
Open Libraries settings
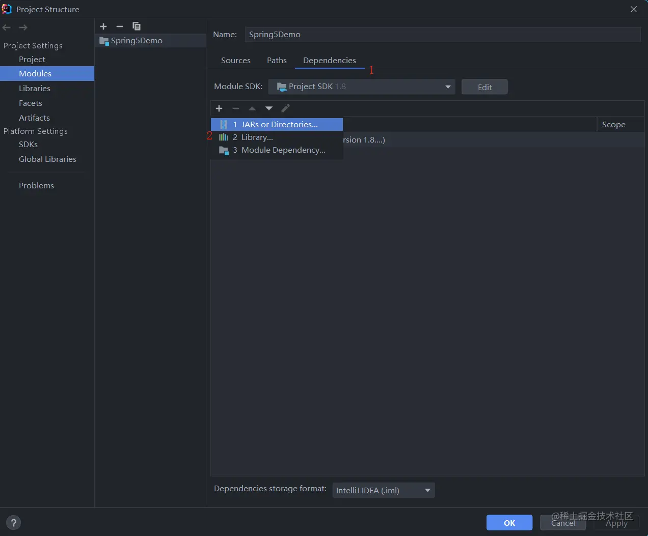coord(35,88)
